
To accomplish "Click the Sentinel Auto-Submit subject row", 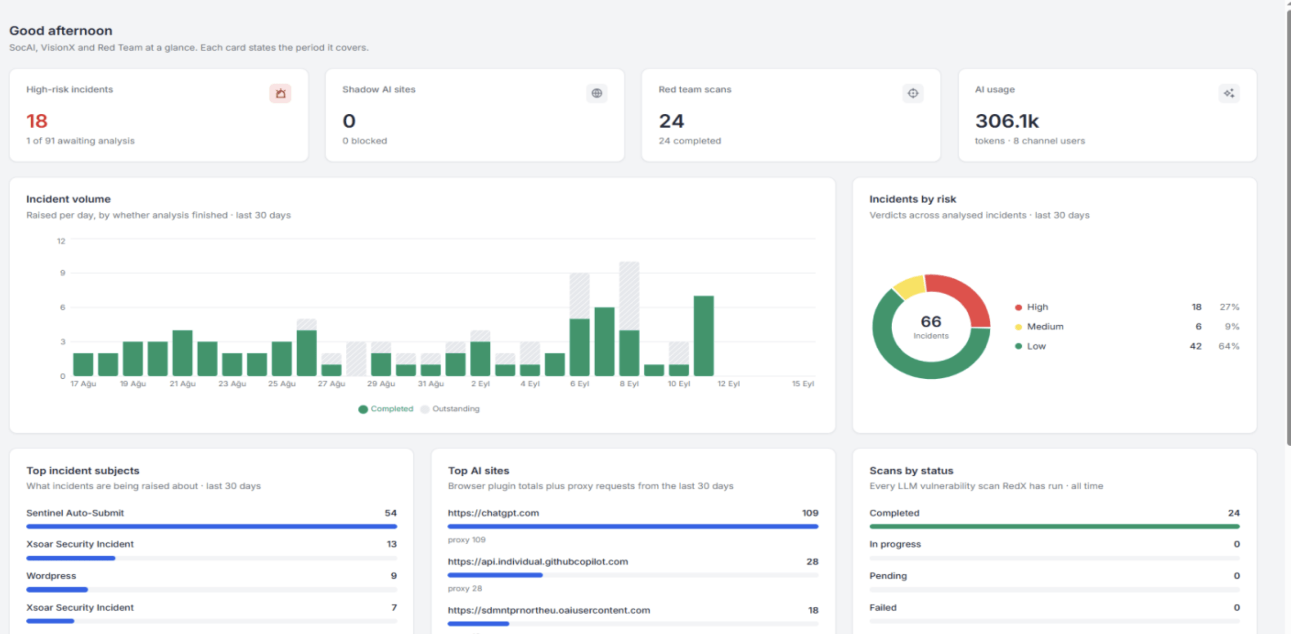I will tap(211, 519).
